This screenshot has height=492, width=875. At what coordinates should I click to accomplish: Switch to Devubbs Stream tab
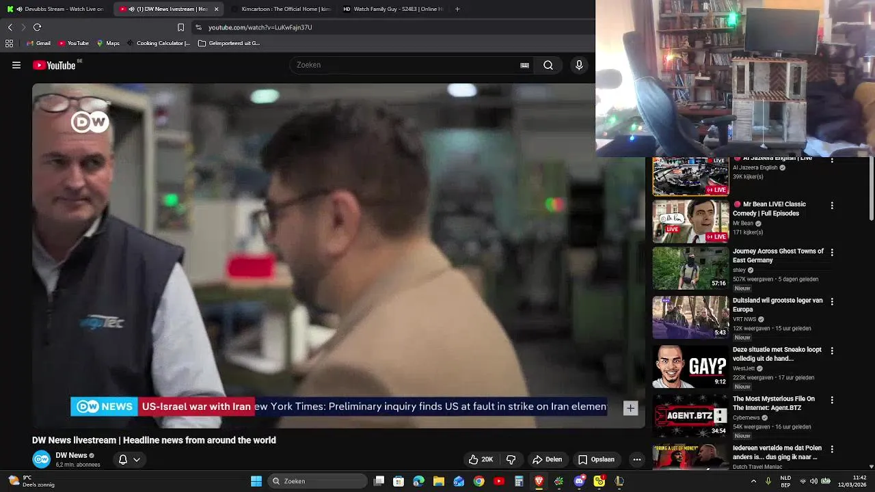(x=56, y=9)
